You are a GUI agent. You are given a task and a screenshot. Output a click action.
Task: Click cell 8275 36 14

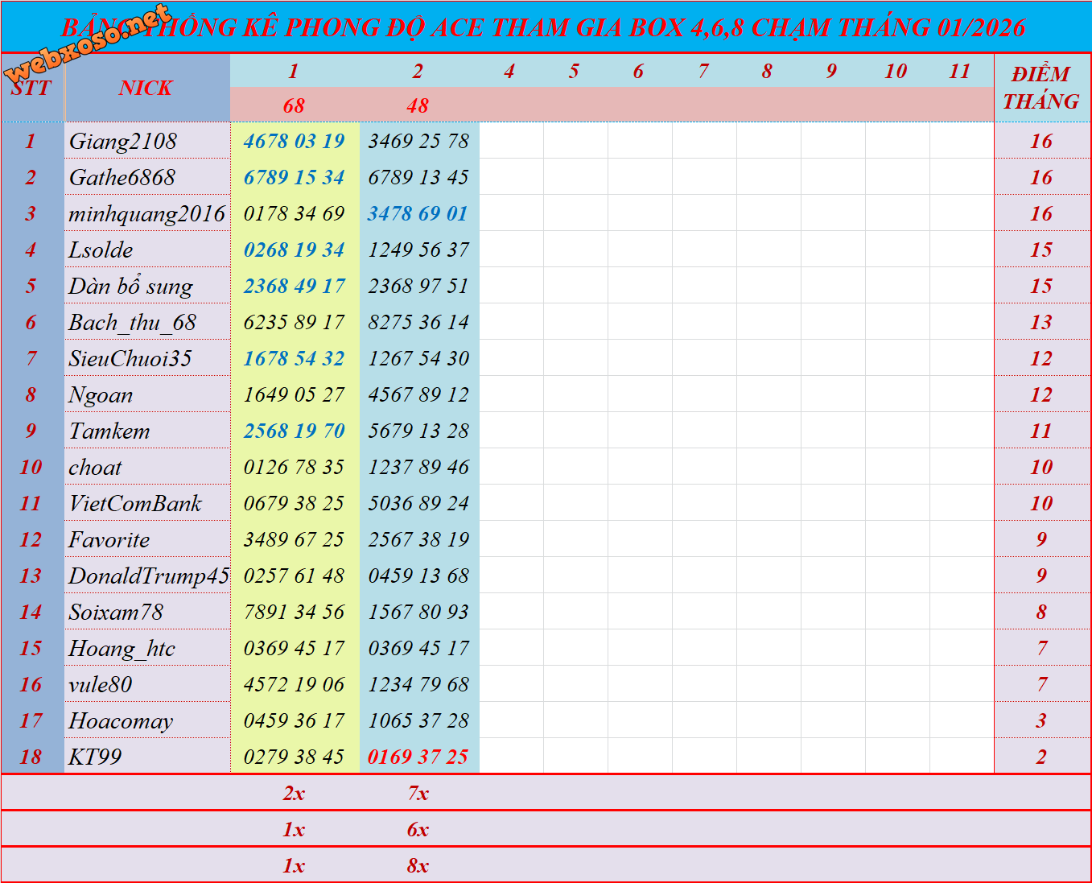(418, 322)
